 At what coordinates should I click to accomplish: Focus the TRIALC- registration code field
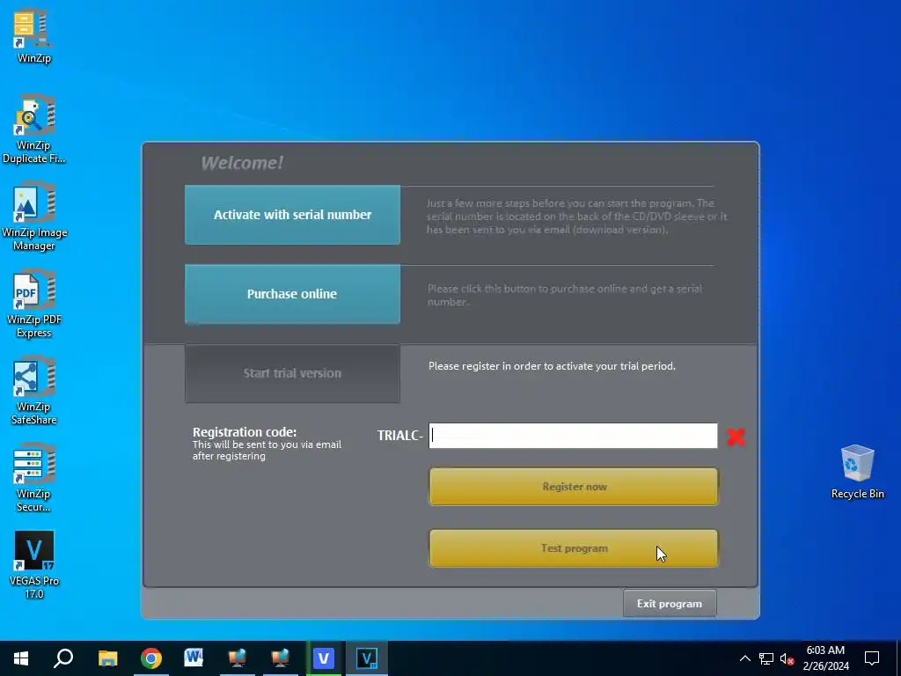coord(573,435)
